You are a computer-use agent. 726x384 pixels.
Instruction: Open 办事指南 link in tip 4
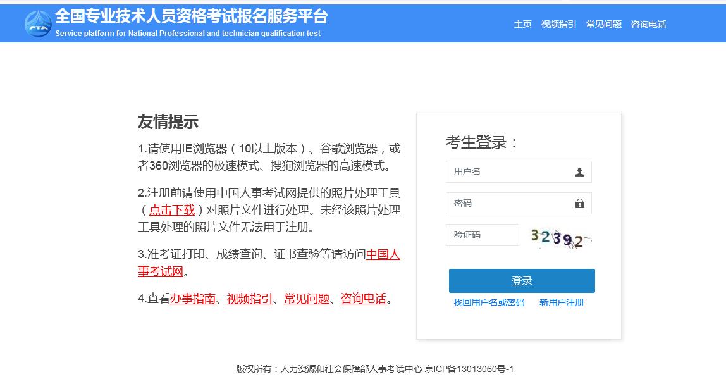point(193,299)
